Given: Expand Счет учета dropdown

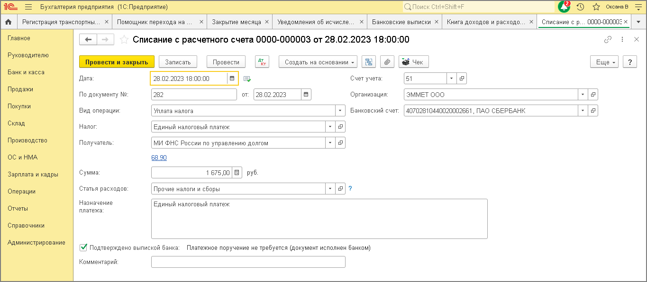Looking at the screenshot, I should tap(452, 79).
